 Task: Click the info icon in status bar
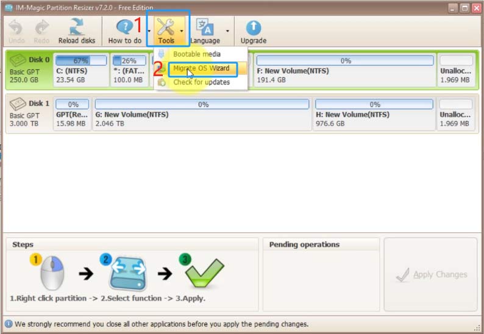click(9, 324)
